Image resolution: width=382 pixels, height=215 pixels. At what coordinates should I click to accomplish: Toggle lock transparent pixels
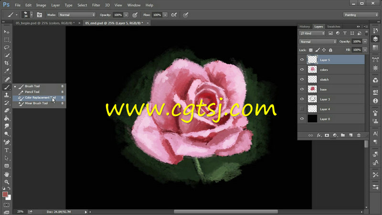click(x=311, y=50)
